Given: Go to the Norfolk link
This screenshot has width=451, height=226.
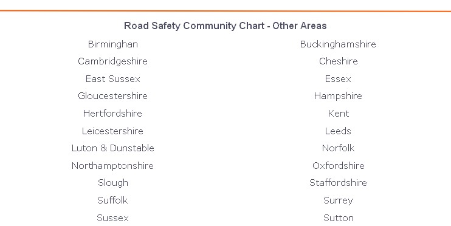Looking at the screenshot, I should click(x=338, y=148).
